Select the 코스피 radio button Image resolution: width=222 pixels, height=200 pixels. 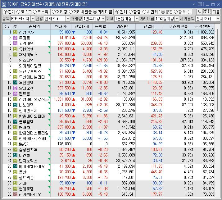tap(18, 12)
